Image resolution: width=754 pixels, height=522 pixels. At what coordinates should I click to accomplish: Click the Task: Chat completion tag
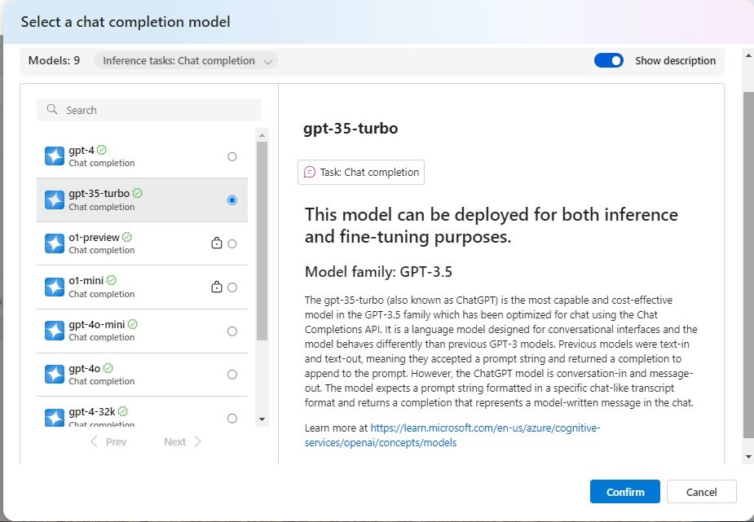[361, 172]
